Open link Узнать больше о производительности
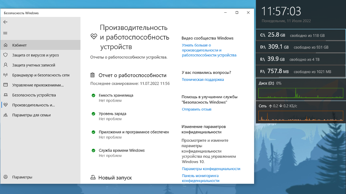 click(x=209, y=50)
